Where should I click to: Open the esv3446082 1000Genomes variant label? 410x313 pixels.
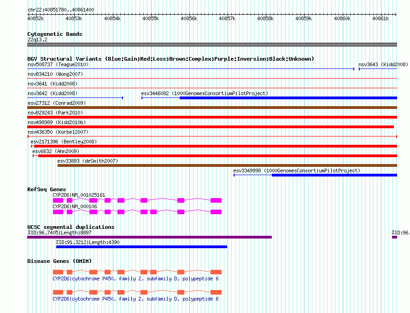[205, 93]
